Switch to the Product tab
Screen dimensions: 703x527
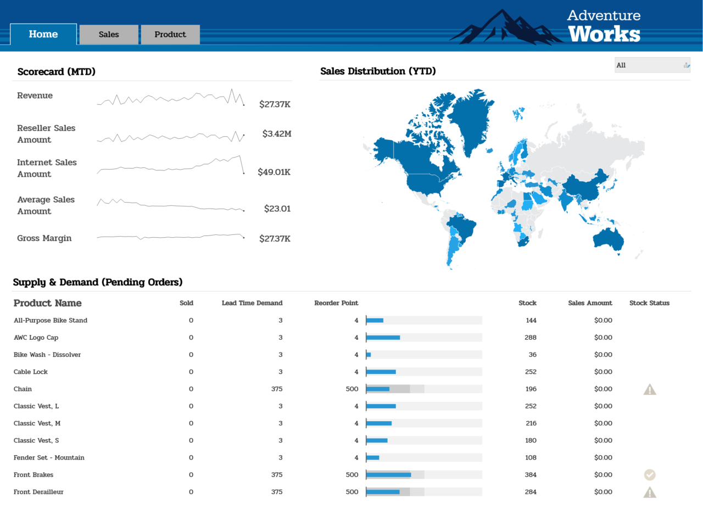coord(170,34)
